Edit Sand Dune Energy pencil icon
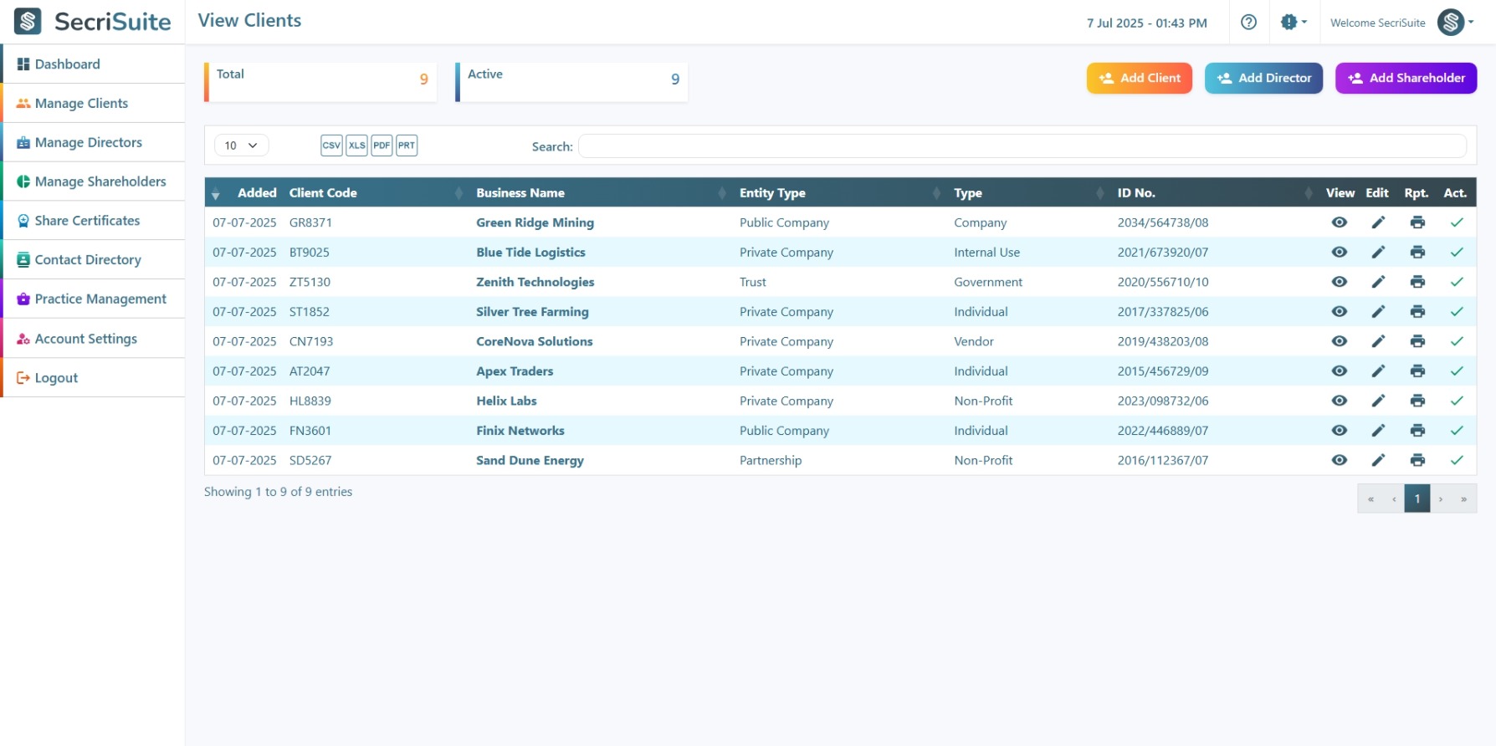The height and width of the screenshot is (746, 1496). [1378, 460]
